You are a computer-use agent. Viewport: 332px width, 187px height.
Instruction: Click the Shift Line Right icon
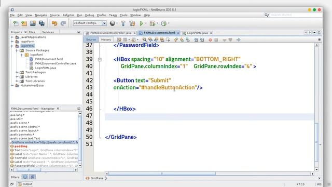[202, 39]
